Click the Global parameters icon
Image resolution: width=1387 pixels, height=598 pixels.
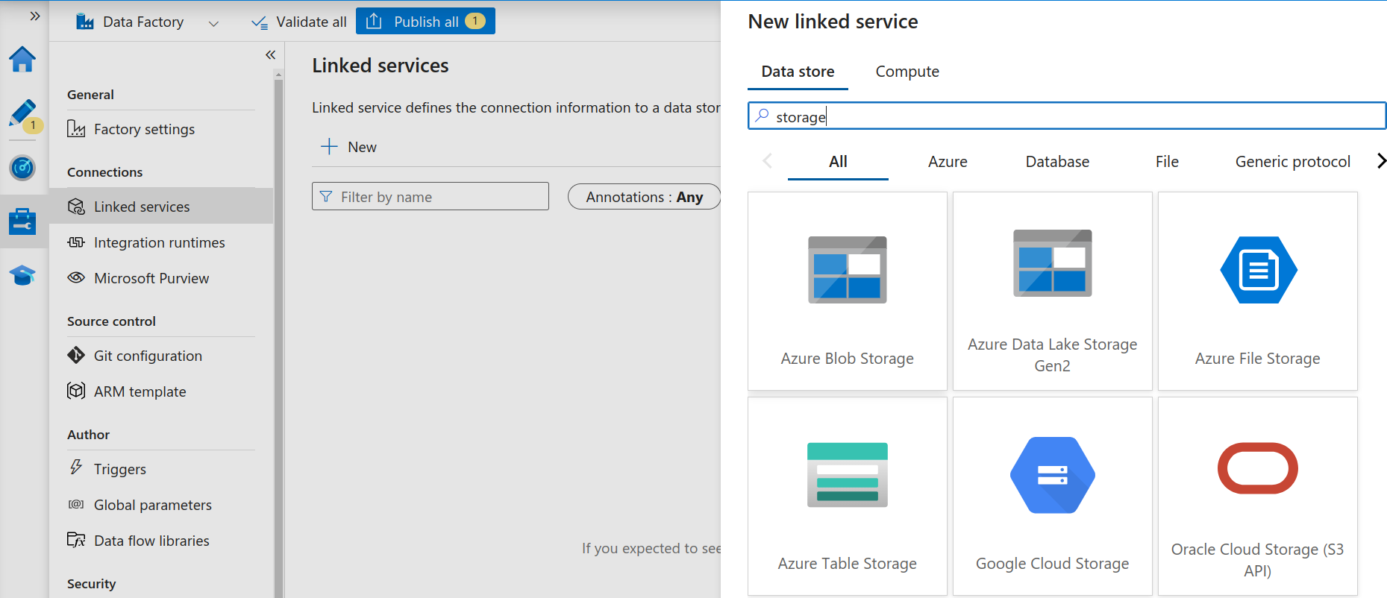click(x=76, y=504)
